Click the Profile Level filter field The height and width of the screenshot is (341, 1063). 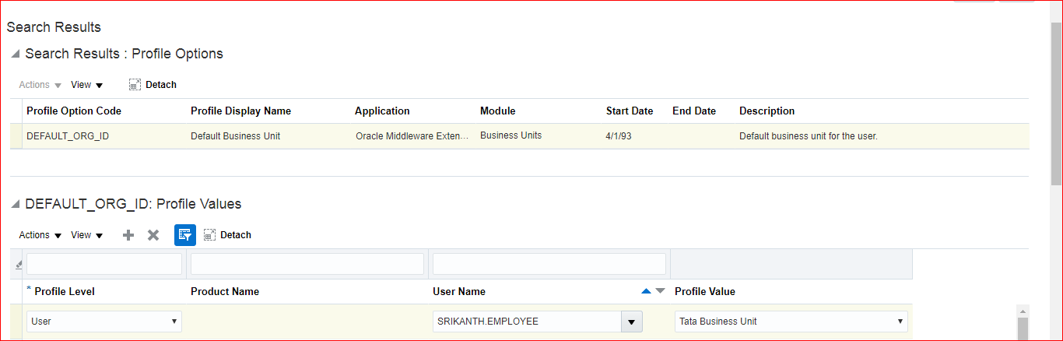104,264
